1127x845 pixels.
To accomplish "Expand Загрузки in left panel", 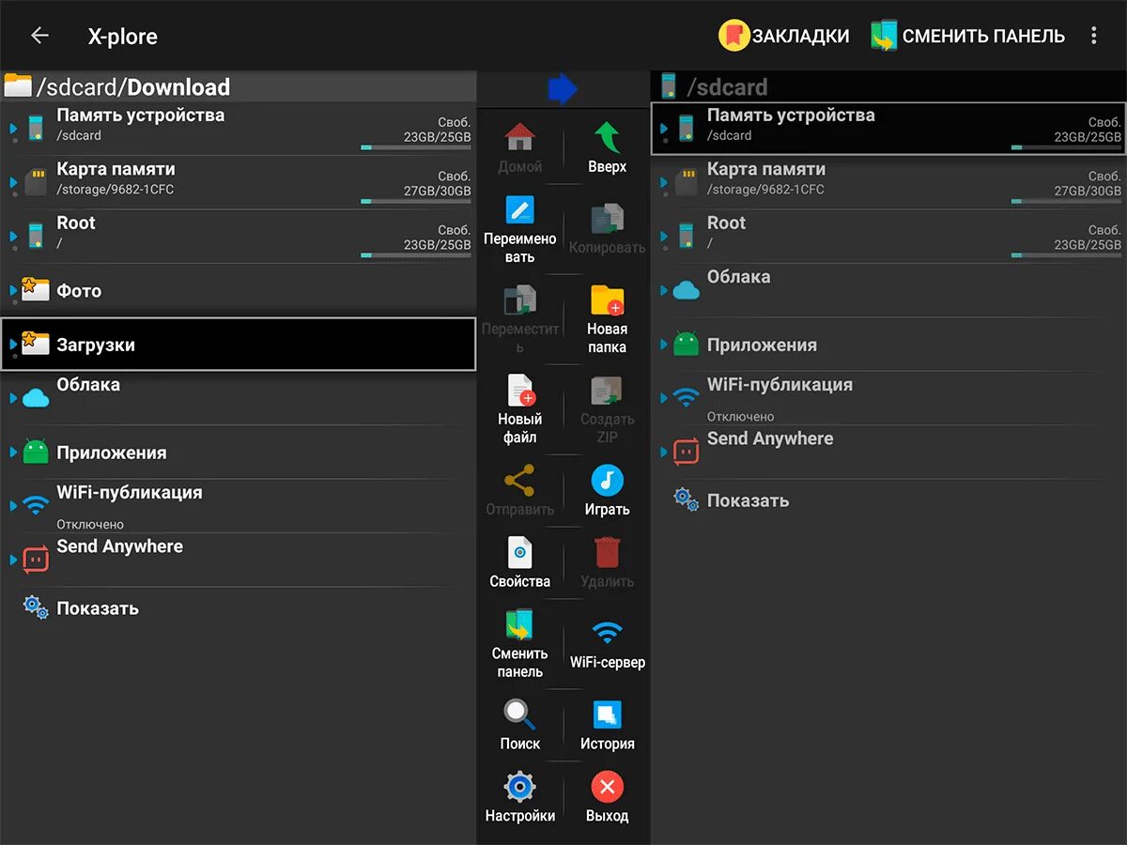I will point(13,344).
